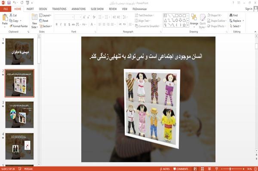
Task: Expand the shapes gallery More arrow
Action: click(x=187, y=25)
